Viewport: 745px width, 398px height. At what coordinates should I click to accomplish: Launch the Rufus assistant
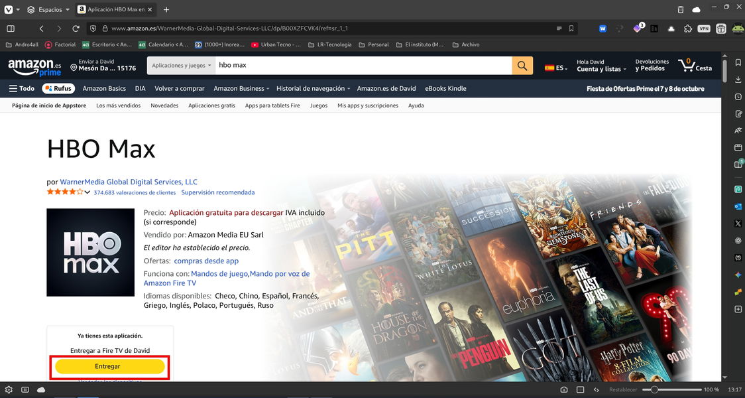(59, 88)
